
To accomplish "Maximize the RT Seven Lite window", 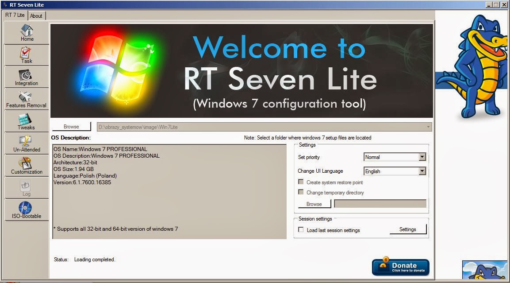I will tap(496, 4).
